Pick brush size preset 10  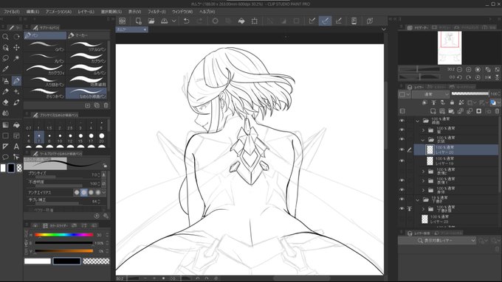[60, 138]
